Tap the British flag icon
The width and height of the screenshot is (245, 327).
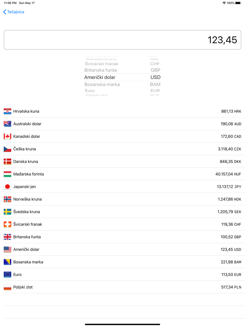pos(7,237)
